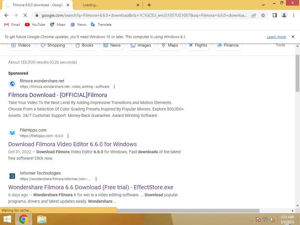Viewport: 300px width, 225px height.
Task: Filter results by Finance
Action: (228, 45)
